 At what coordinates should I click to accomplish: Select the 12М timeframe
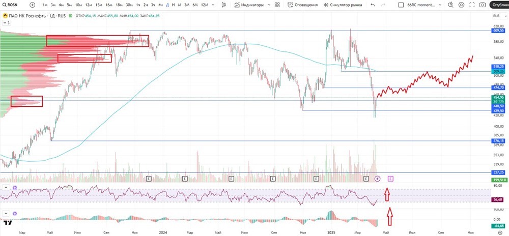tap(205, 5)
